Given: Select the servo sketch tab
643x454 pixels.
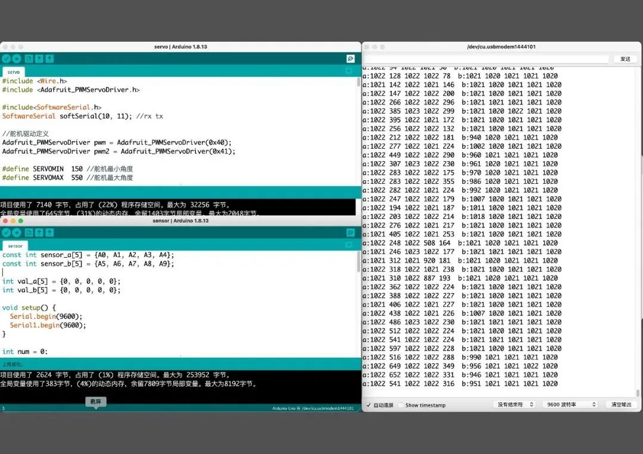Looking at the screenshot, I should click(x=14, y=72).
